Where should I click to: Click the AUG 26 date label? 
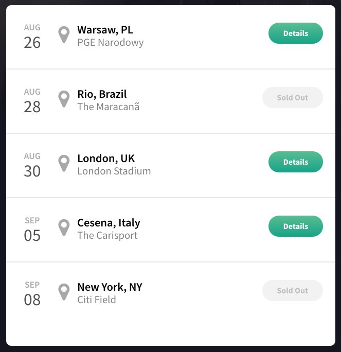pos(32,37)
